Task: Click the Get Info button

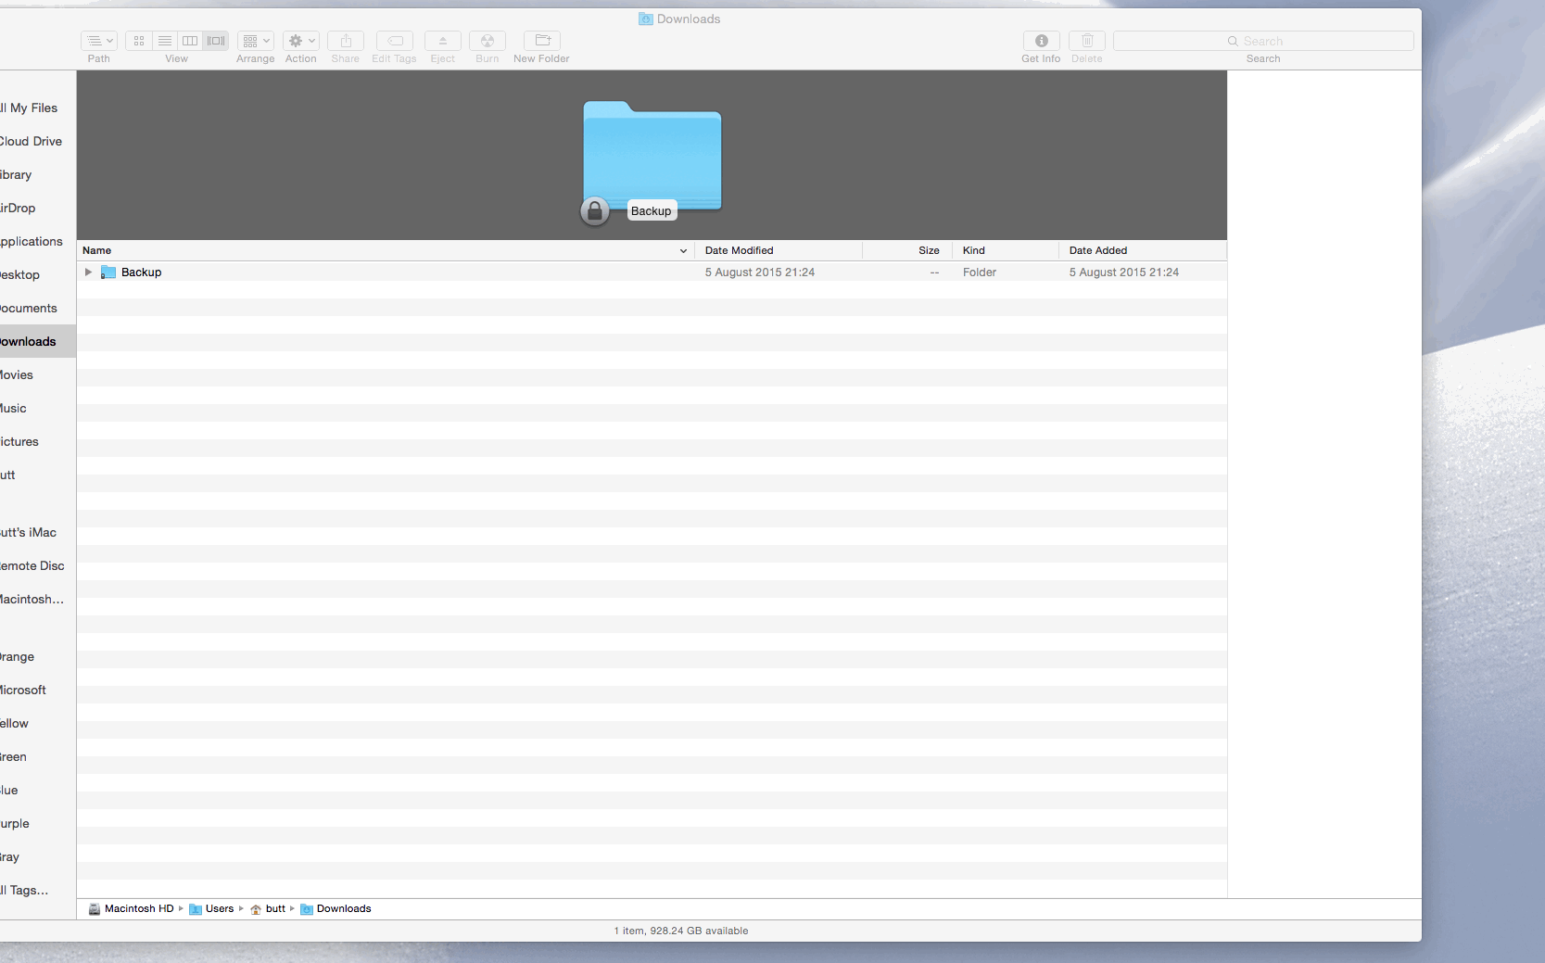Action: 1042,41
